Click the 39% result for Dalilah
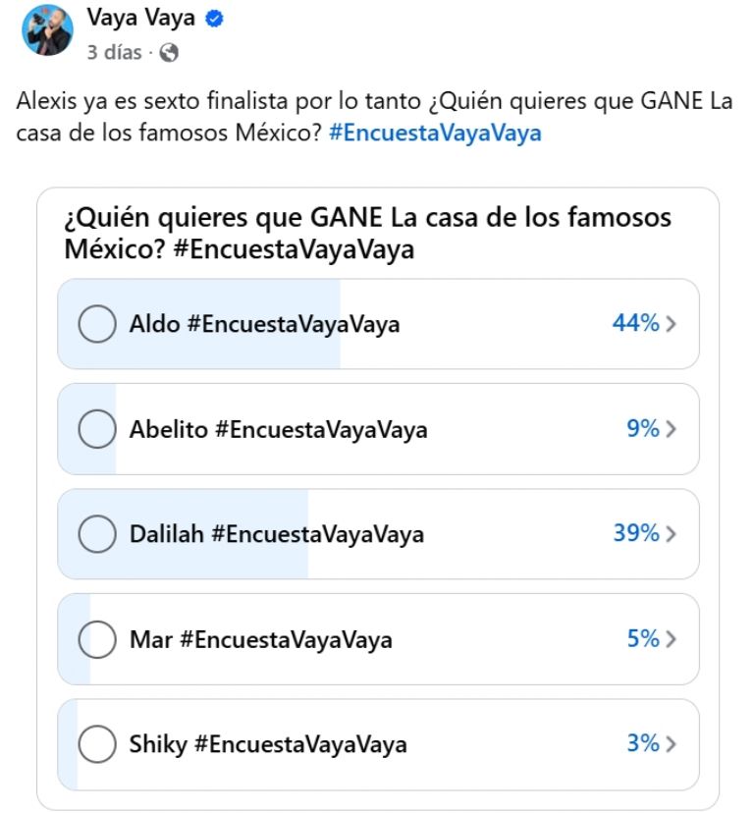Image resolution: width=754 pixels, height=813 pixels. [x=635, y=533]
